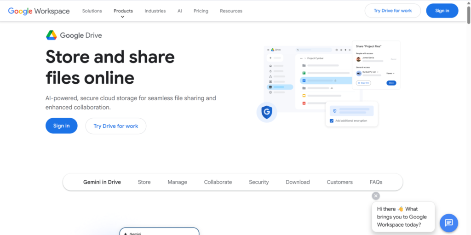Click header Try Drive for work button

(x=393, y=11)
